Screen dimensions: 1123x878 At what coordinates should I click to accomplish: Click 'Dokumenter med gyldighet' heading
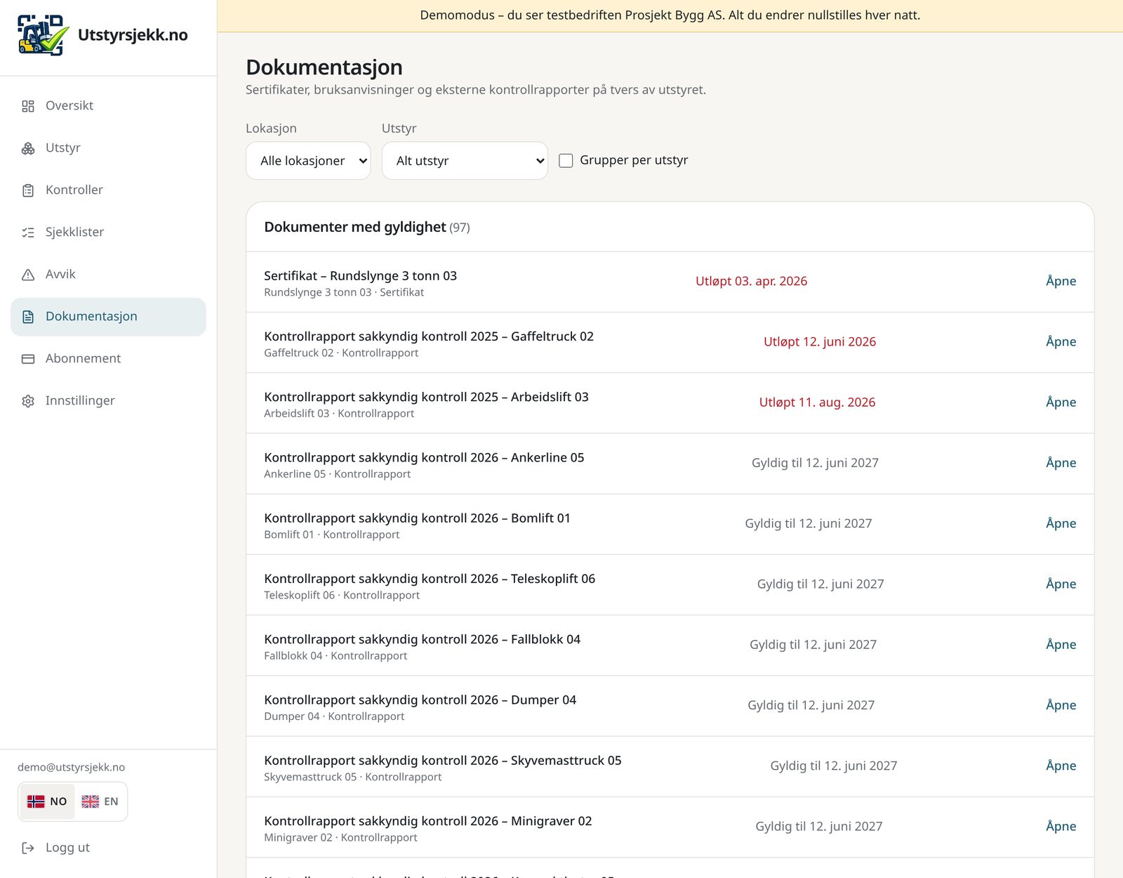[x=355, y=227]
